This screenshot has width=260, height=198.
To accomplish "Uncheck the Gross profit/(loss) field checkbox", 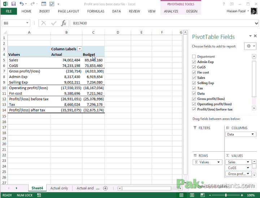I will [x=194, y=99].
